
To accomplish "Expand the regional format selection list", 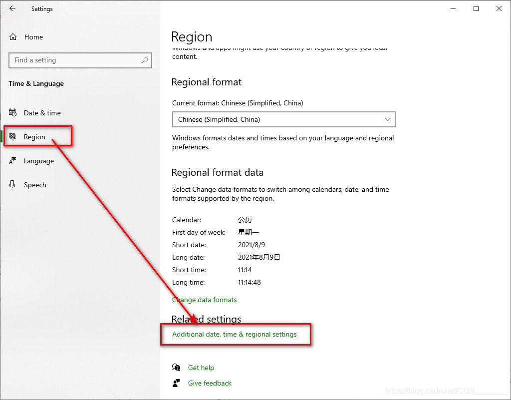I will 283,119.
